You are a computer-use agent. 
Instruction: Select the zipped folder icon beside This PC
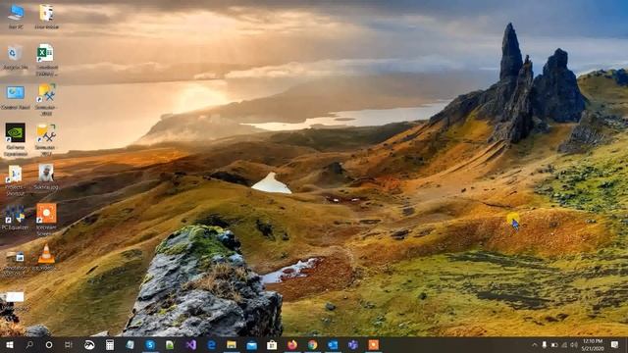[46, 17]
